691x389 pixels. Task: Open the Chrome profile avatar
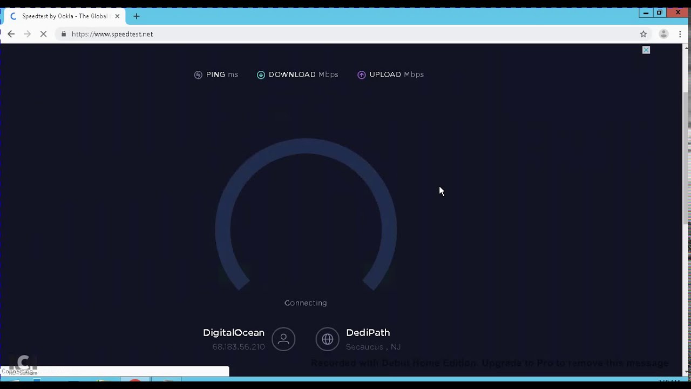[x=664, y=34]
